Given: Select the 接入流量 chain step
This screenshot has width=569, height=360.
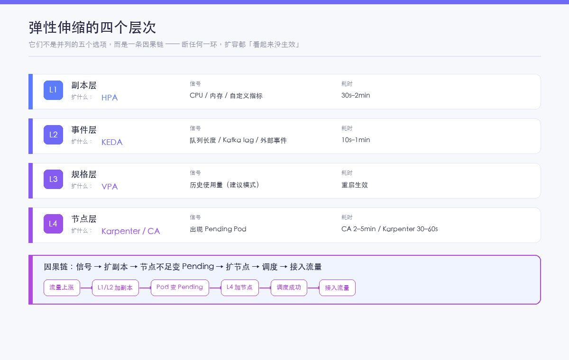Looking at the screenshot, I should (x=337, y=288).
